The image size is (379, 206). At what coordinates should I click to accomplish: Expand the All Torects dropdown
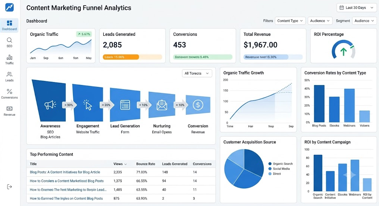point(197,73)
